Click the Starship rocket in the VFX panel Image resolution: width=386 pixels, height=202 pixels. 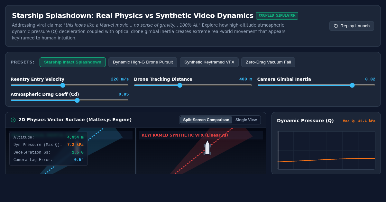click(207, 148)
